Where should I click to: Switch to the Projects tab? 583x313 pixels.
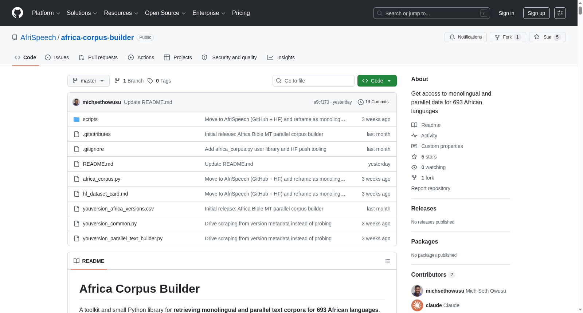coord(178,57)
